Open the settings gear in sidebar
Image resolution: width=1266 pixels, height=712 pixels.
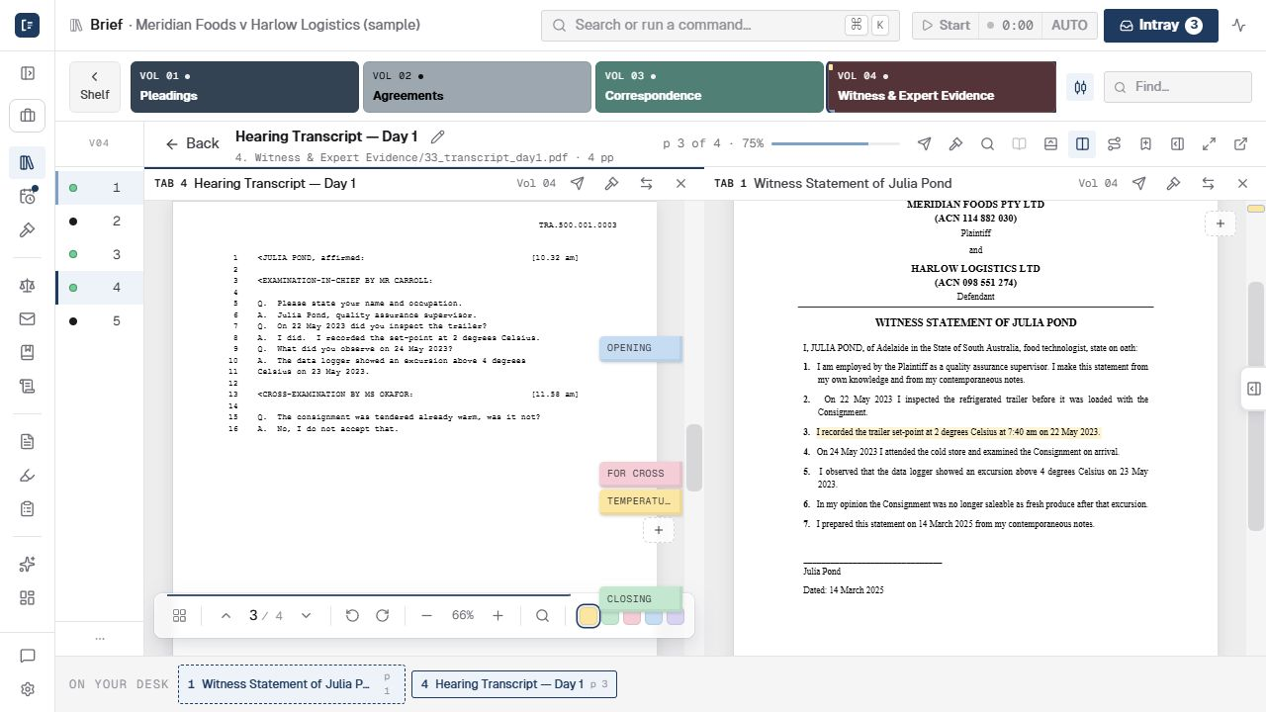[28, 689]
